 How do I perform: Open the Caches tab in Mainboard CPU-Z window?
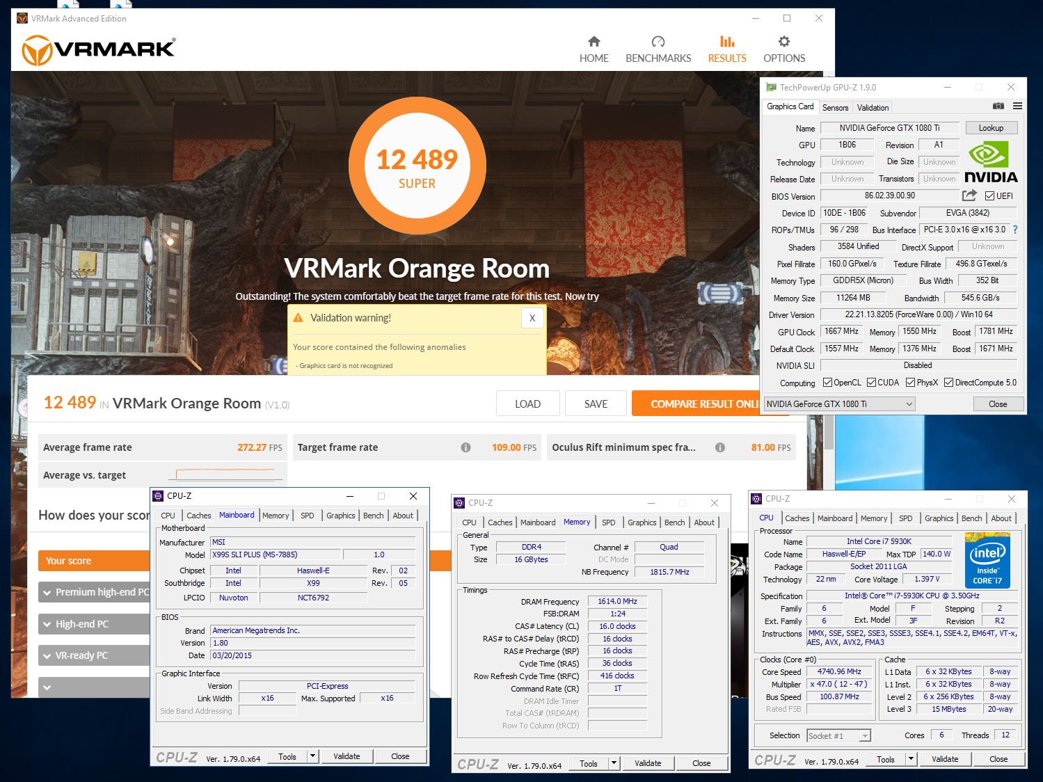[198, 516]
